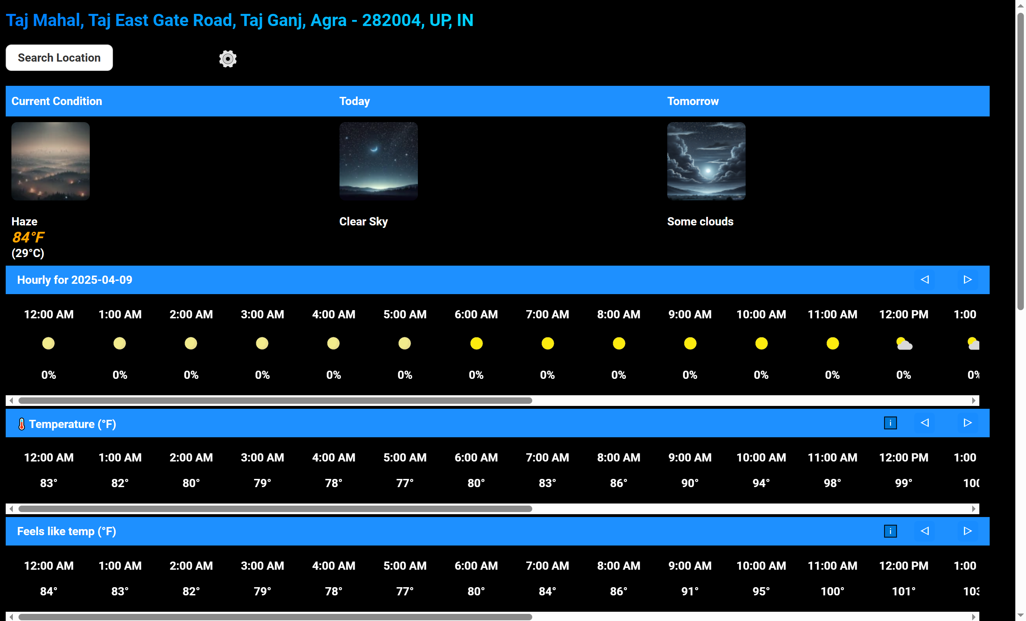Click left arrow of Hourly scrollbar

(11, 400)
